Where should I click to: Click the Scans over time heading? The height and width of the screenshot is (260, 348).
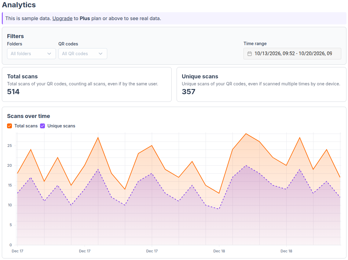28,116
